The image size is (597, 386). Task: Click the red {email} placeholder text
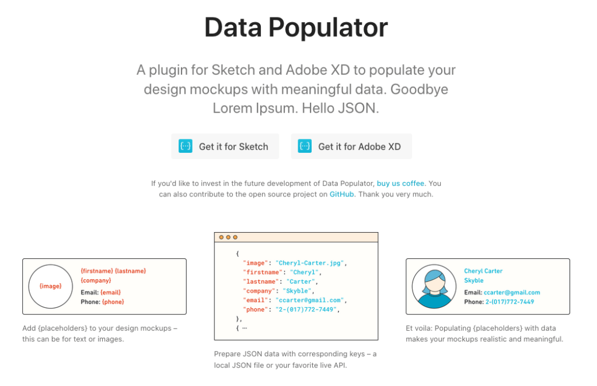point(110,293)
